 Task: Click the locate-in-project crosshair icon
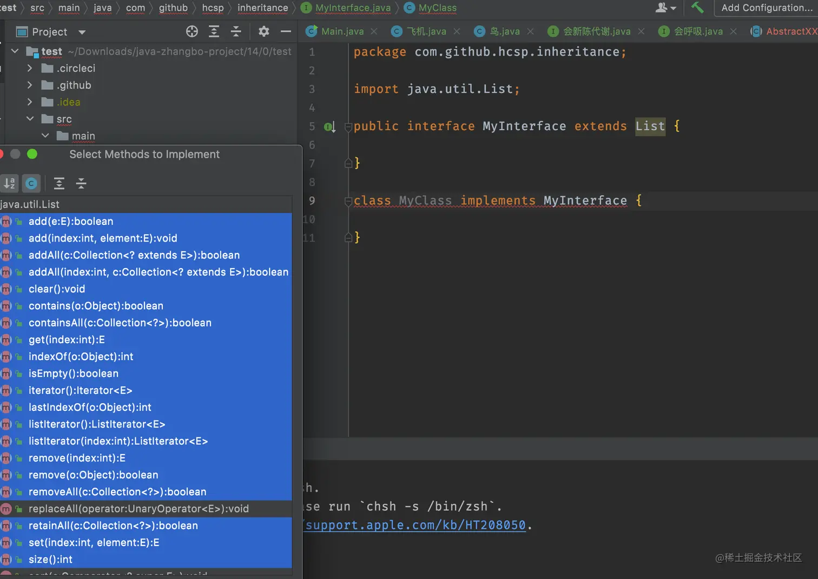point(192,31)
